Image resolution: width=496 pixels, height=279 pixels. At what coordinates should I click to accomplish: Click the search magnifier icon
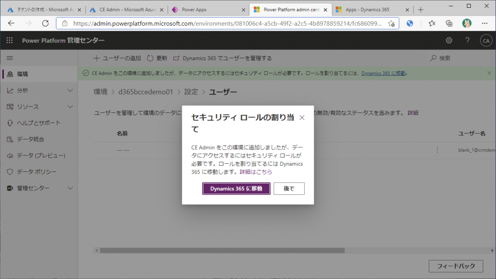(433, 58)
